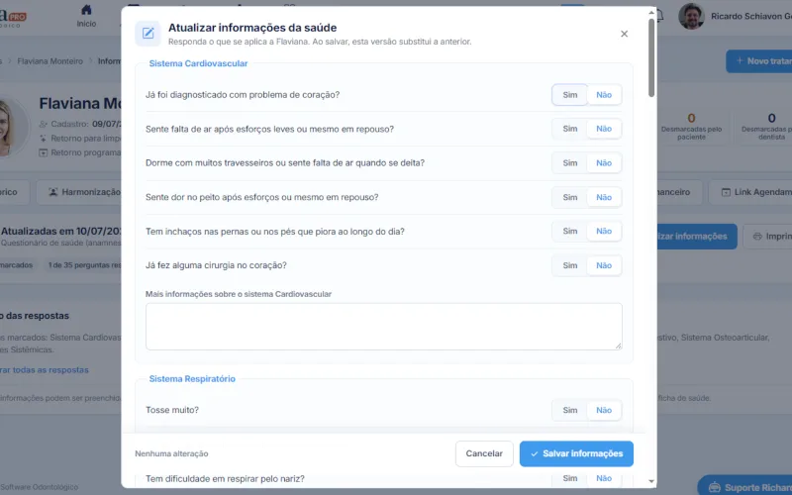Choose Sim for falta de ar após esforços
This screenshot has width=792, height=495.
(x=570, y=129)
